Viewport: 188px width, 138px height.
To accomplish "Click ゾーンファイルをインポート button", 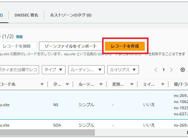I will (x=71, y=46).
